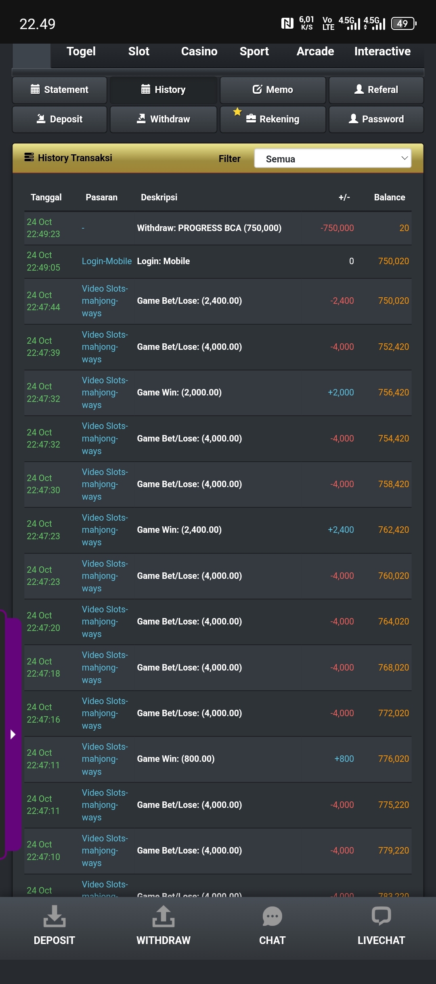
Task: Select the Arcade tab
Action: [x=315, y=51]
